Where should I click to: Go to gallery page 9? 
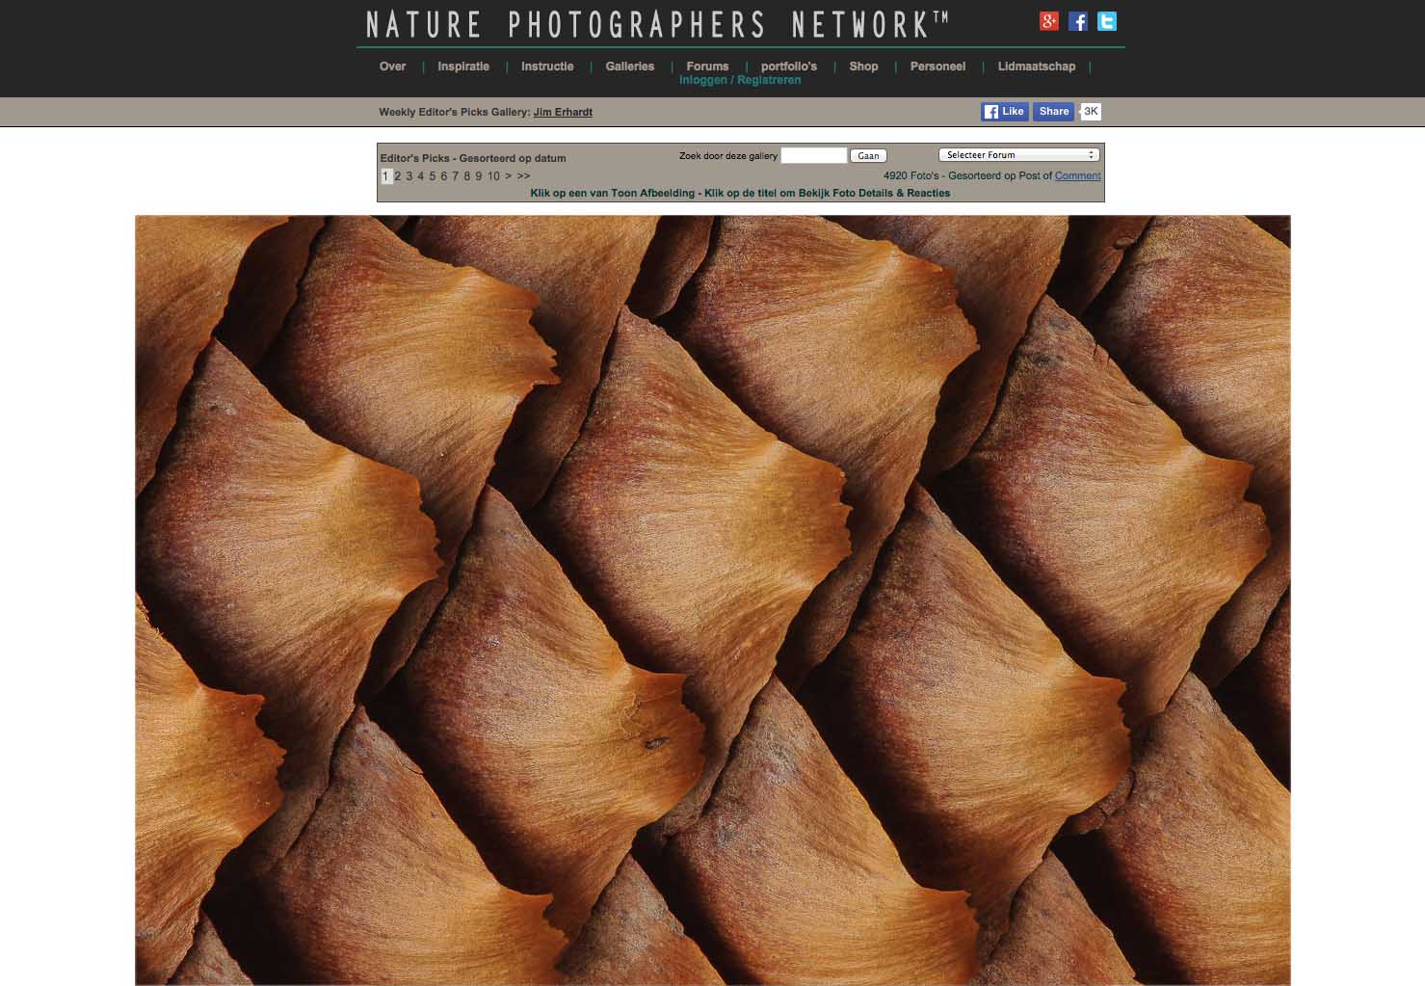point(478,176)
